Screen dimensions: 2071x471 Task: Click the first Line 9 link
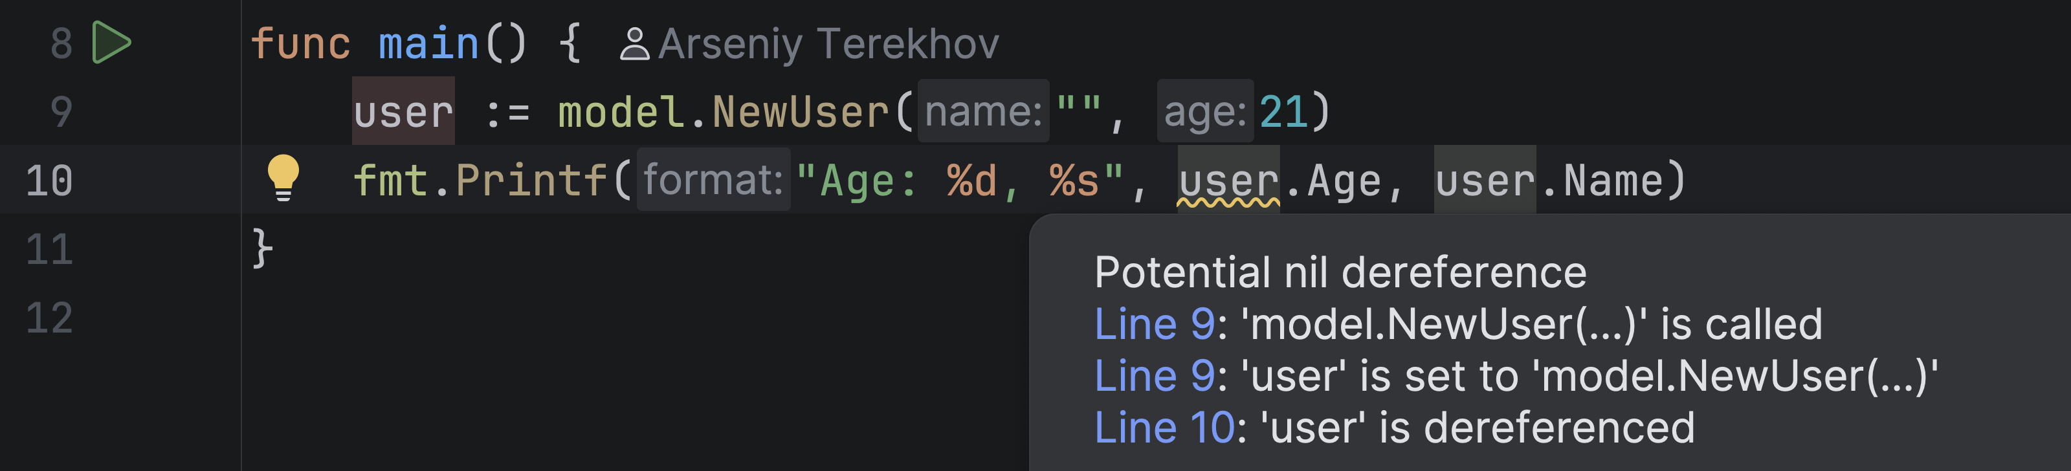(1155, 324)
